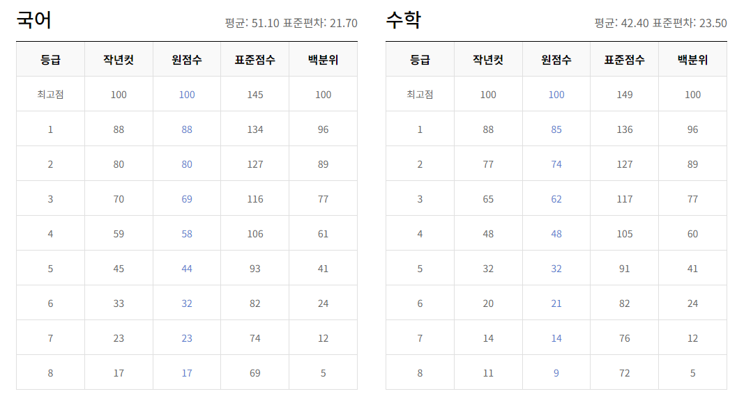Click the 백분위 header in the Korean table
Viewport: 737px width, 403px height.
(323, 59)
